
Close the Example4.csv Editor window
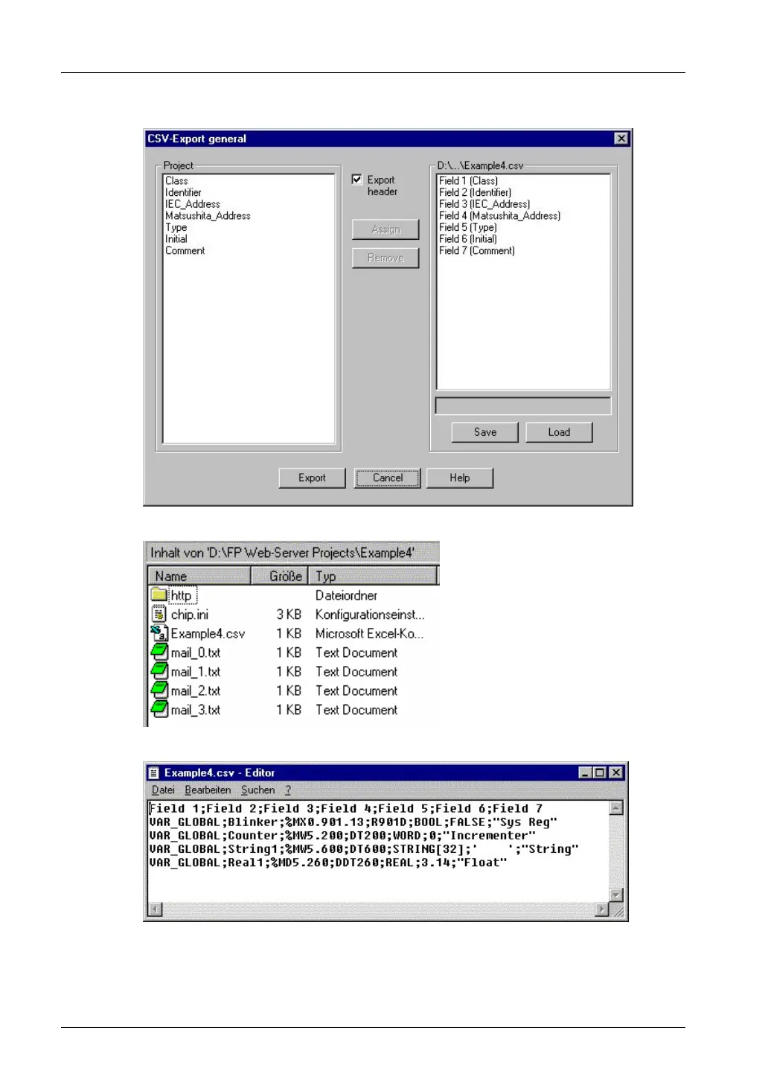(616, 772)
